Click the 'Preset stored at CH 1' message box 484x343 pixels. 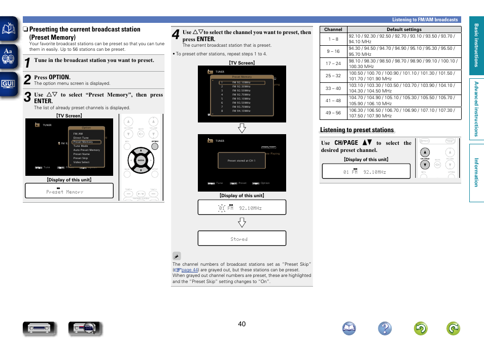pos(241,161)
